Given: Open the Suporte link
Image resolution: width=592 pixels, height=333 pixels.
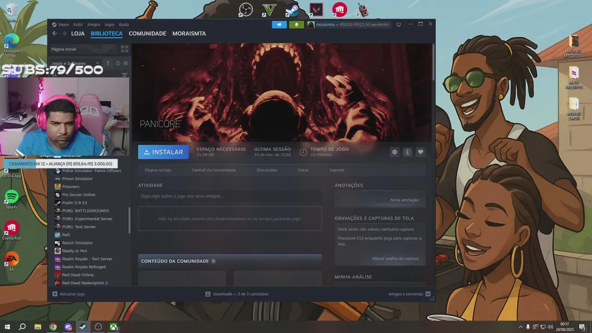Looking at the screenshot, I should (337, 170).
